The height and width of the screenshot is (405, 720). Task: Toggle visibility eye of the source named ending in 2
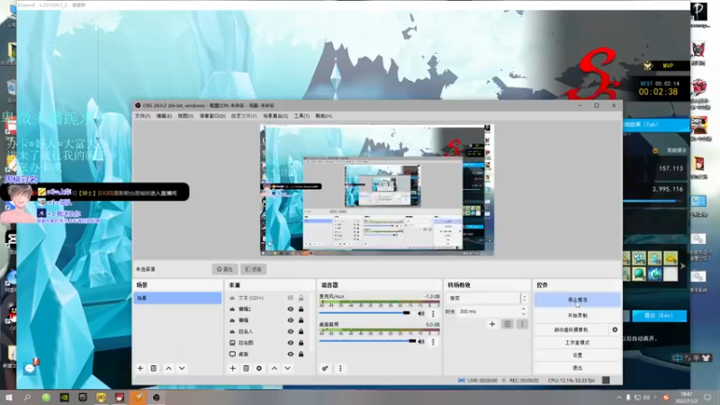(x=290, y=309)
